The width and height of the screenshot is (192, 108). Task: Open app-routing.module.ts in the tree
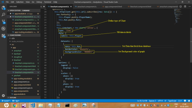[x=24, y=78]
